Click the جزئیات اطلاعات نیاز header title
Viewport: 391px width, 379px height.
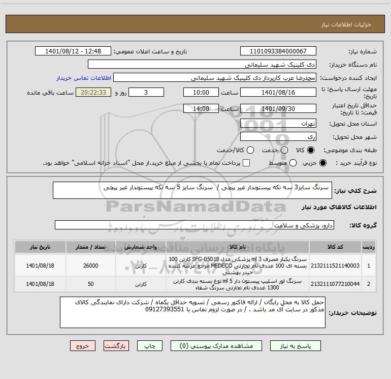click(x=346, y=24)
